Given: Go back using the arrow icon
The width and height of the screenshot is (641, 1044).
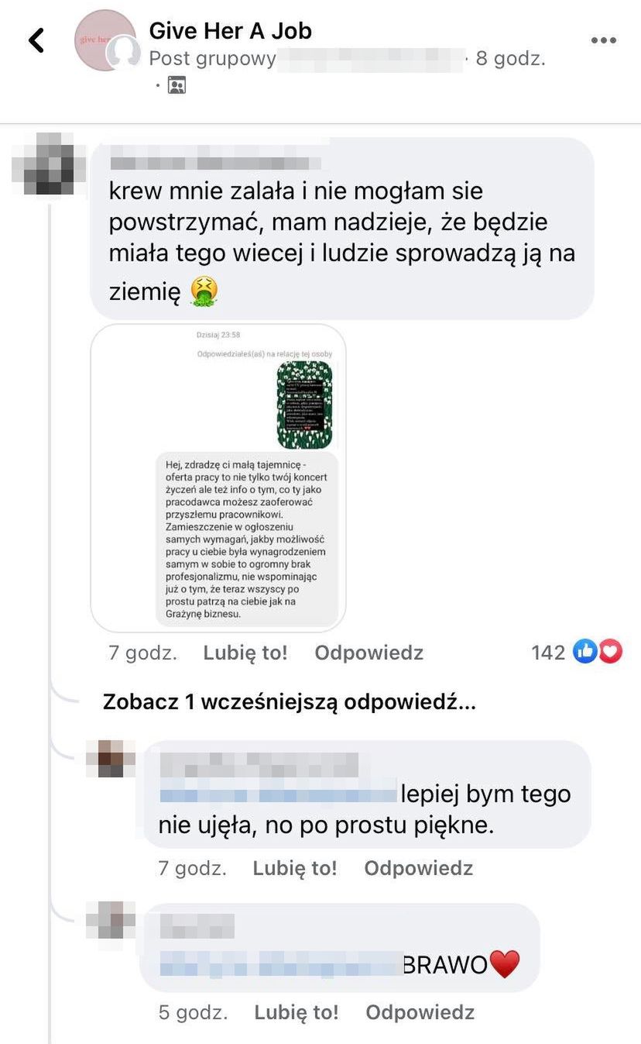Looking at the screenshot, I should pos(36,40).
